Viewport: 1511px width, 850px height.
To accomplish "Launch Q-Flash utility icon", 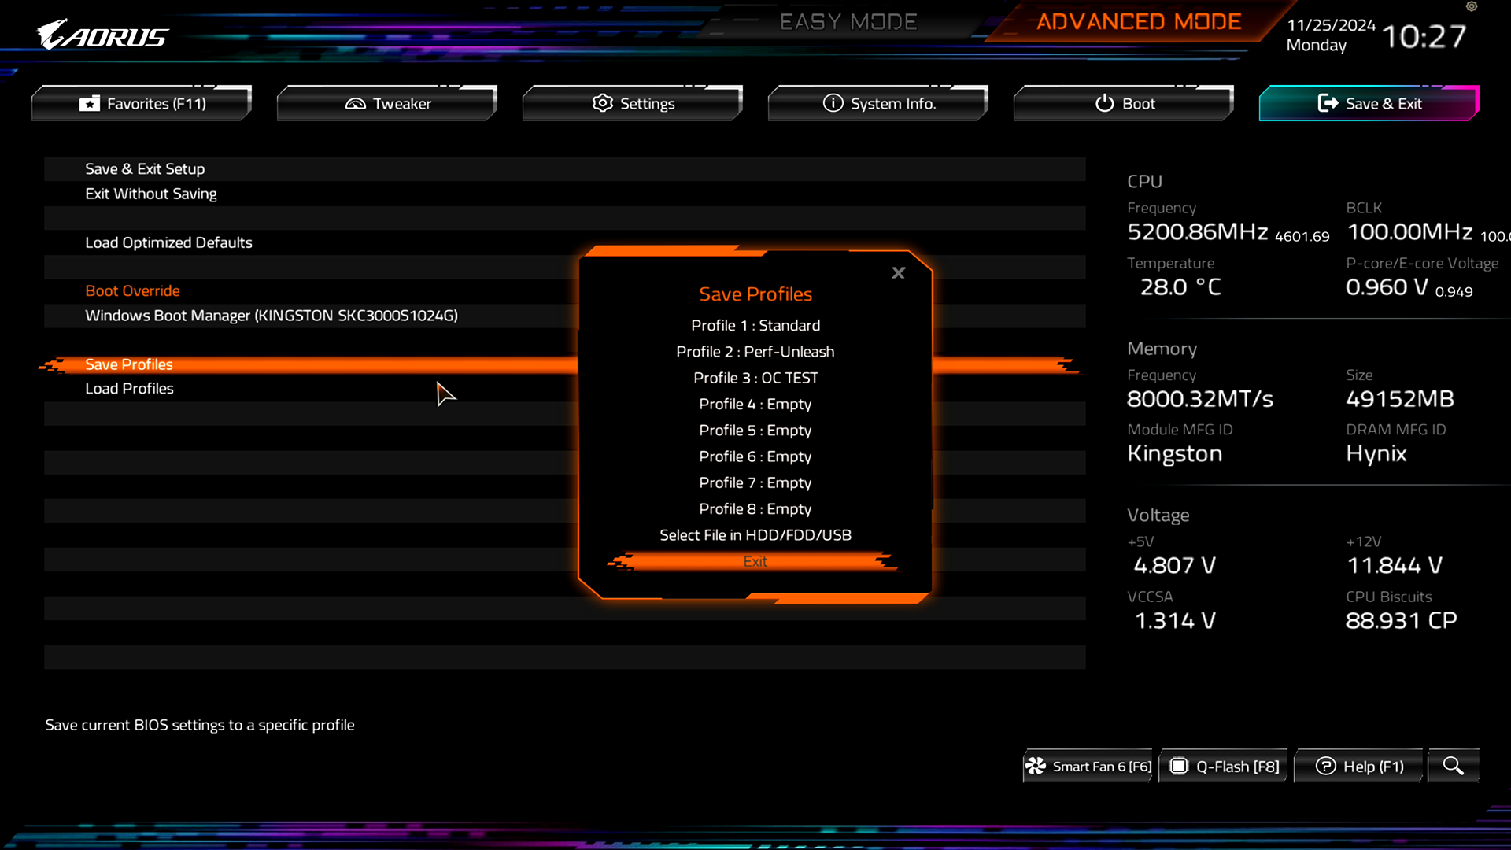I will click(x=1179, y=766).
